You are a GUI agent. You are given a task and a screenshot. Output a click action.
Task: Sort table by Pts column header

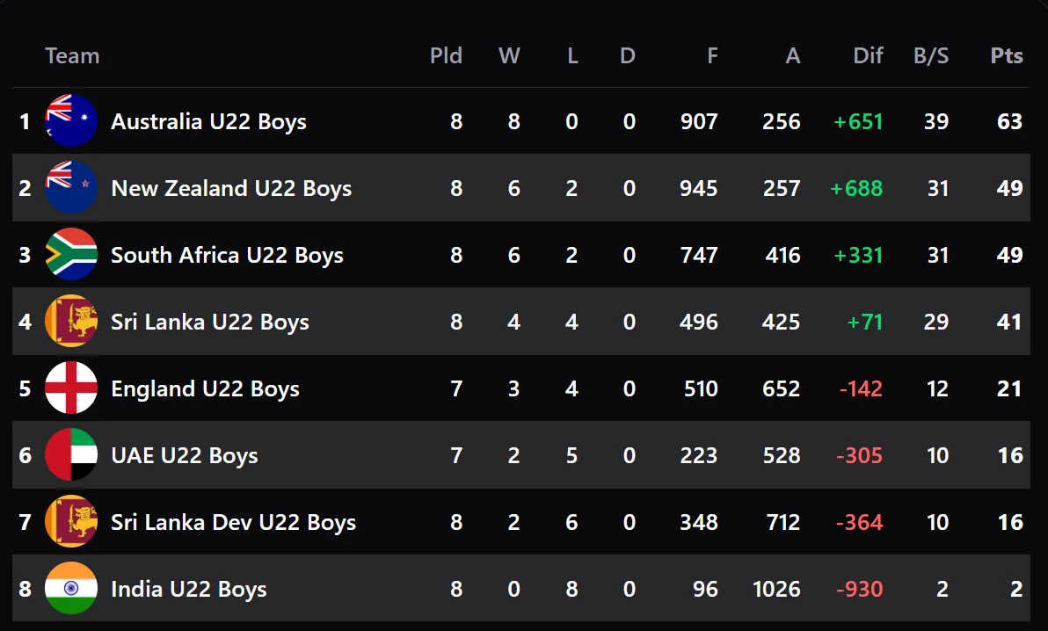click(x=1007, y=55)
